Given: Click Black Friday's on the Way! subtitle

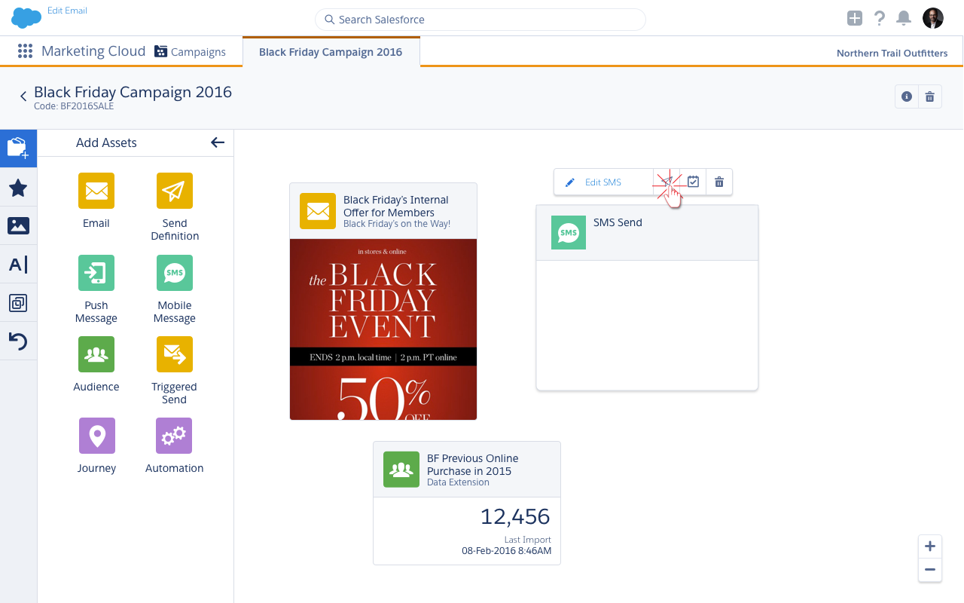Looking at the screenshot, I should 397,224.
